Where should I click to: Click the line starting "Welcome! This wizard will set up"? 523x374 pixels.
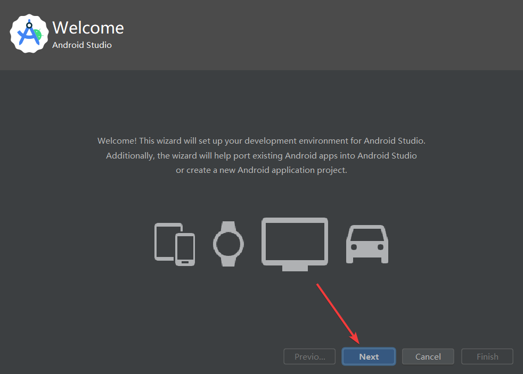click(x=261, y=141)
